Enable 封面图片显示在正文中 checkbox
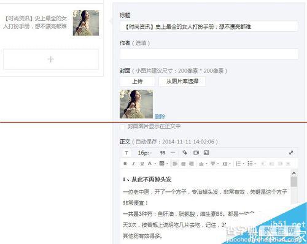The width and height of the screenshot is (307, 244). (x=122, y=127)
